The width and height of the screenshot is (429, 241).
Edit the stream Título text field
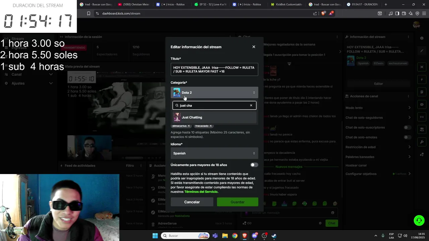click(x=214, y=69)
